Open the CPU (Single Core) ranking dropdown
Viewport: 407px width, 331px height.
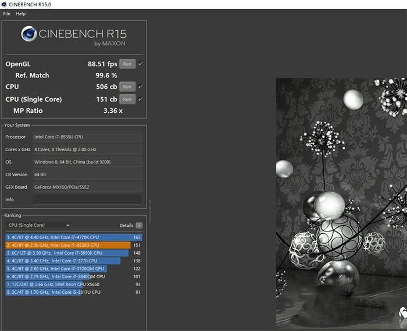pyautogui.click(x=39, y=225)
